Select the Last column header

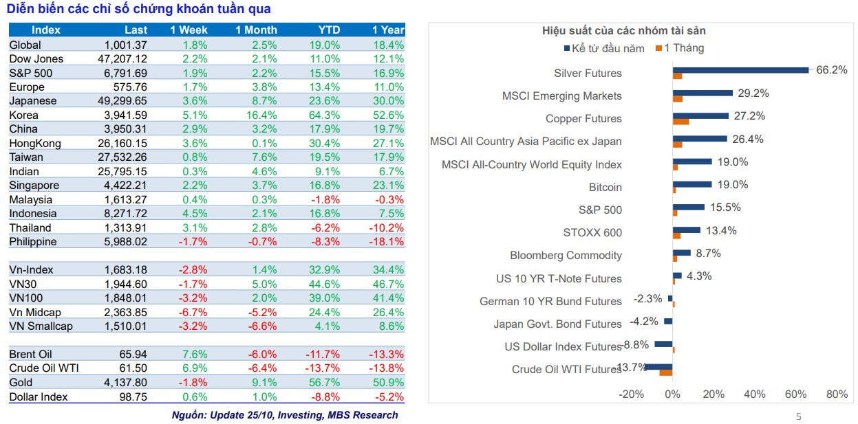click(x=136, y=30)
